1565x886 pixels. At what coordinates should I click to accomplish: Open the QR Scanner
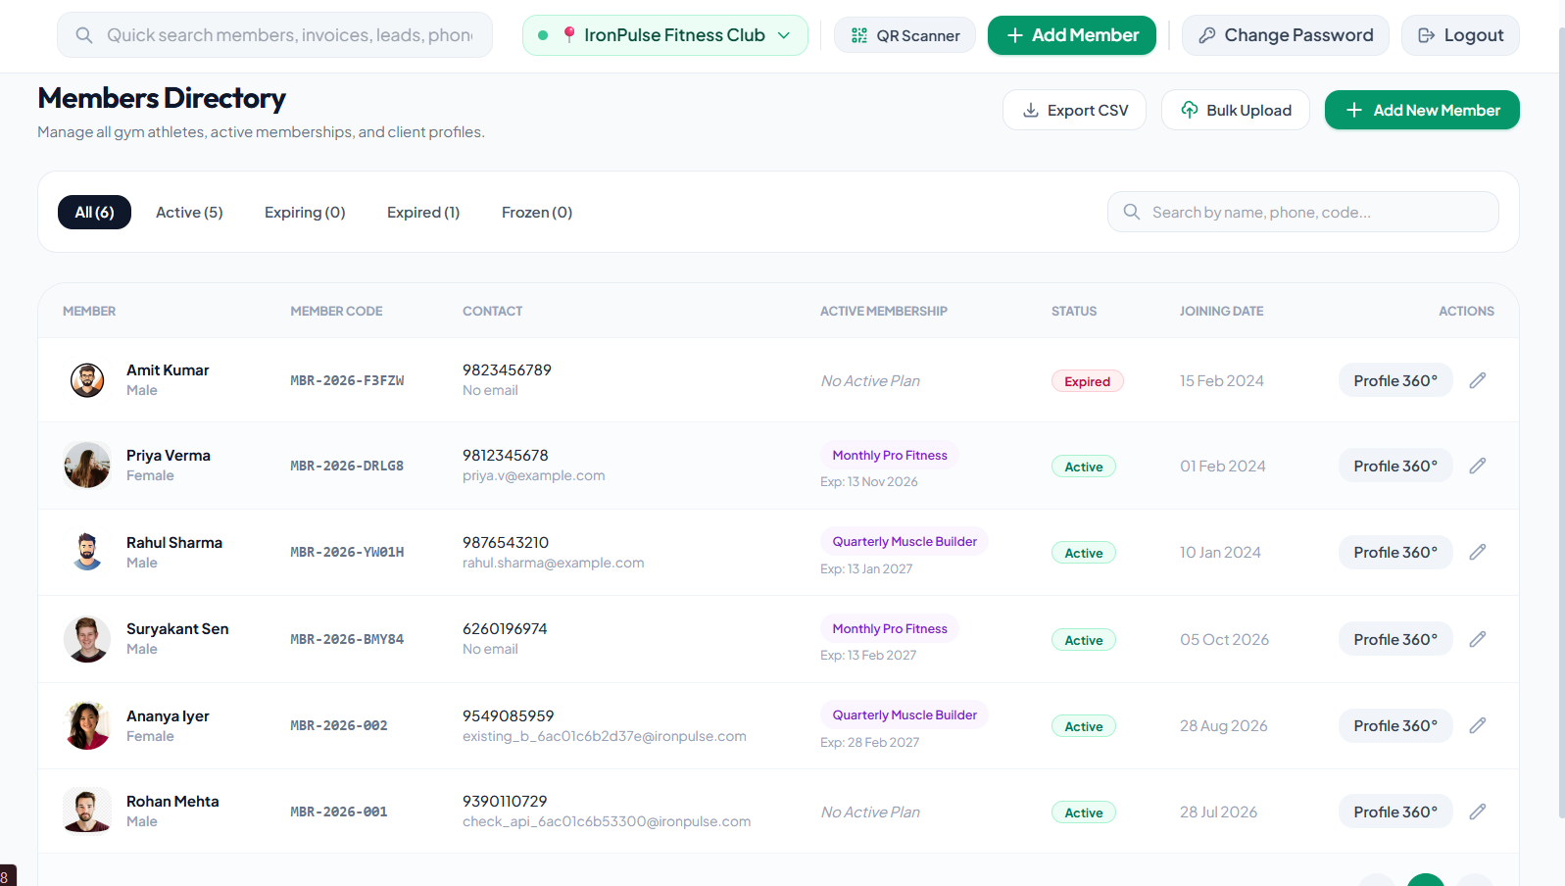(x=905, y=35)
